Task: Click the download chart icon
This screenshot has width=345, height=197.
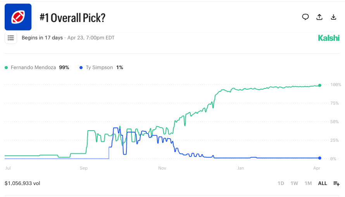Action: (x=333, y=17)
